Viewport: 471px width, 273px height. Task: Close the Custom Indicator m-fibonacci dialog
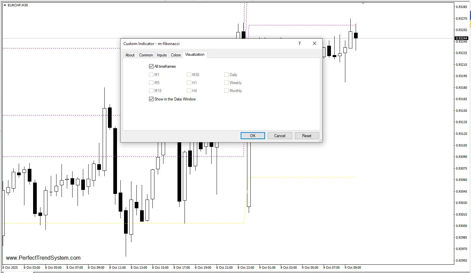314,43
